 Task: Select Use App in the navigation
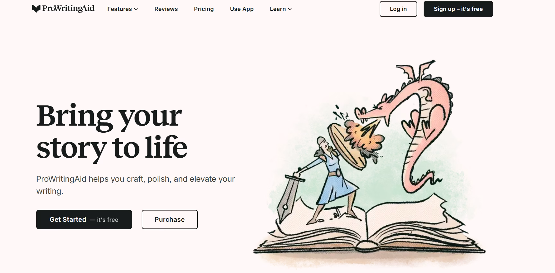click(242, 9)
